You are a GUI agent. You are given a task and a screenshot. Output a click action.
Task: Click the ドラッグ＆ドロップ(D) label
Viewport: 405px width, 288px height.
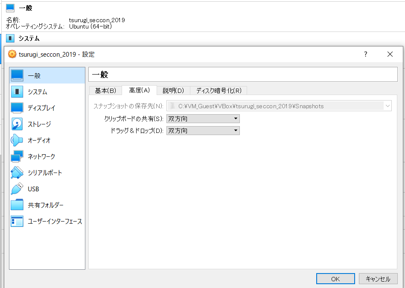coord(137,131)
